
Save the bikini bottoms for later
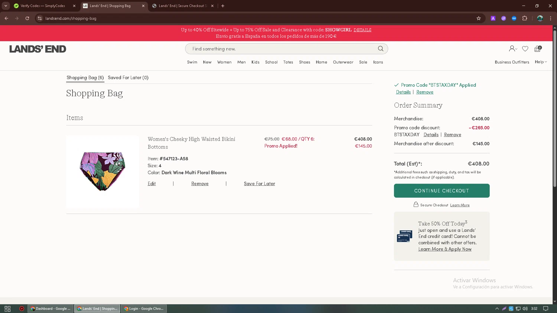(260, 184)
